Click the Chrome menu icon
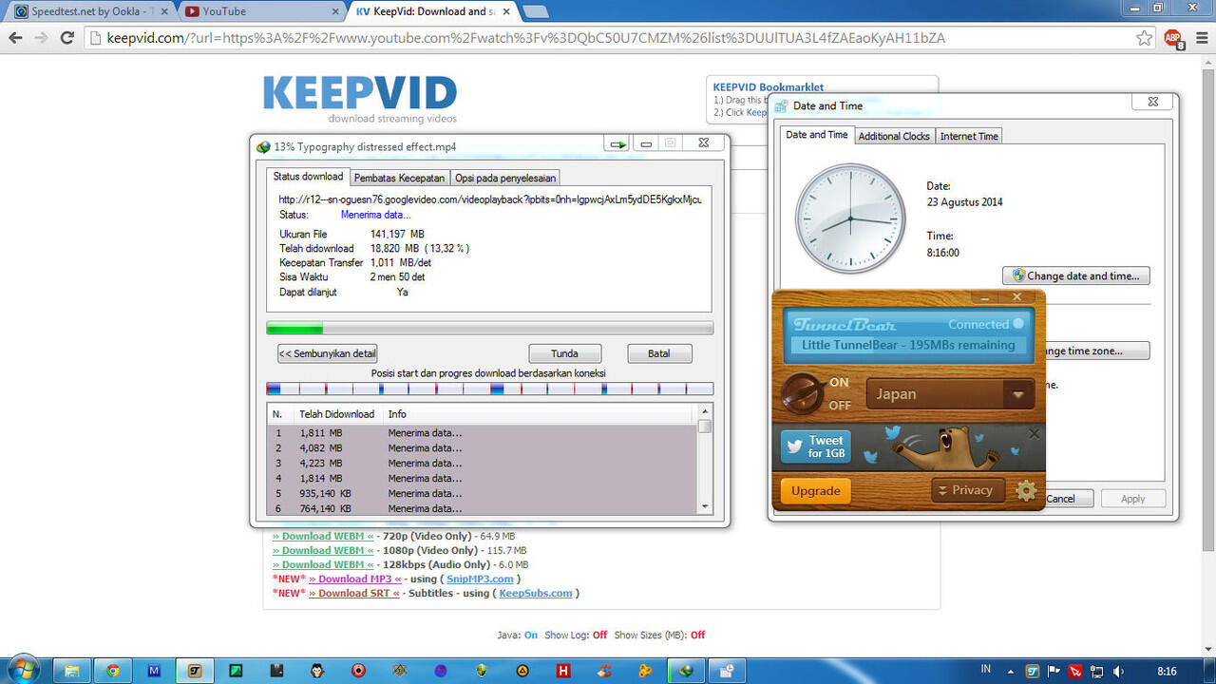The width and height of the screenshot is (1216, 684). tap(1201, 38)
